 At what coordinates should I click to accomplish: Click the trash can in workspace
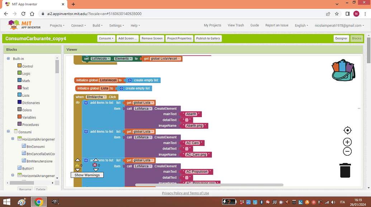[x=345, y=170]
